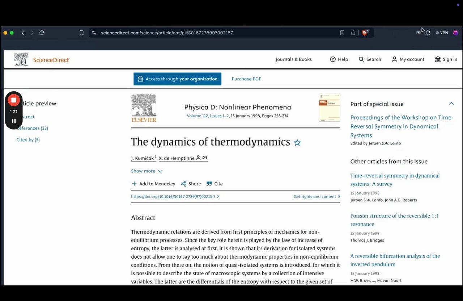The height and width of the screenshot is (301, 463).
Task: Click the article title The dynamics of thermodynamics
Action: 211,142
